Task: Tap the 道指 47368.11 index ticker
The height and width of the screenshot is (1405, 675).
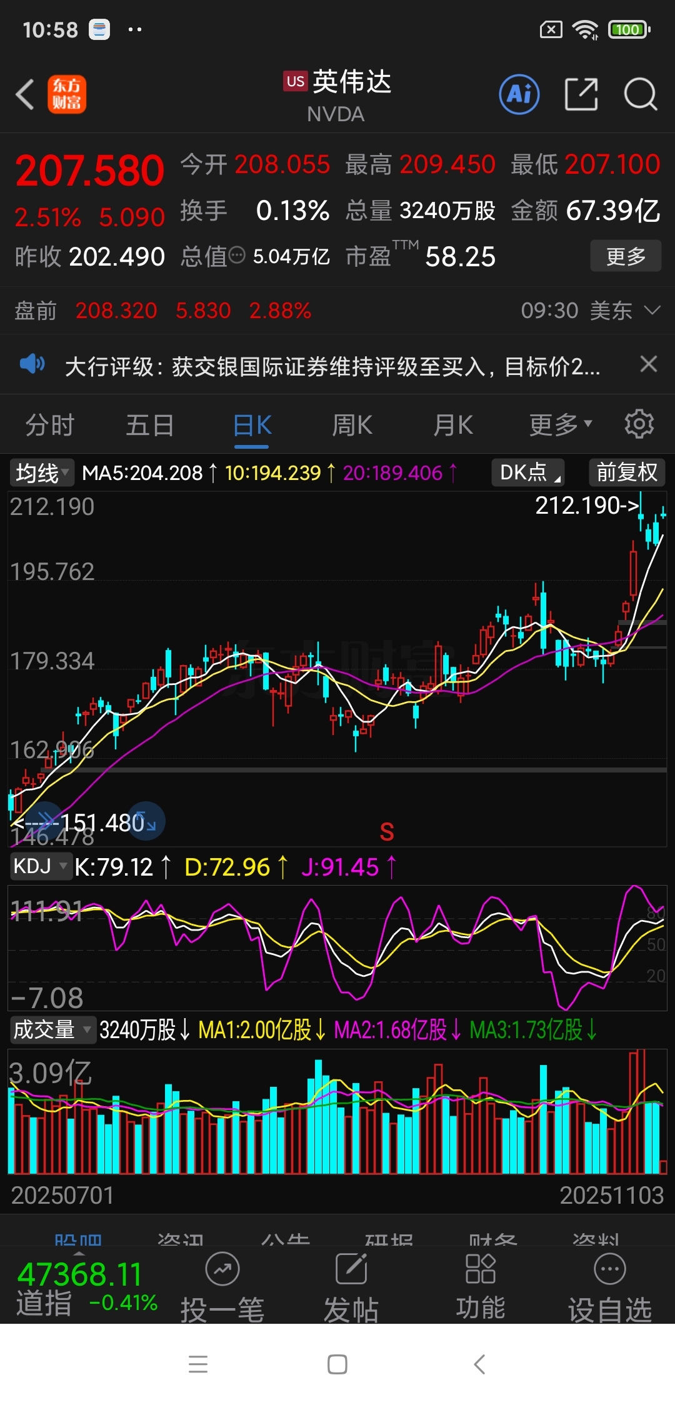Action: (x=87, y=1287)
